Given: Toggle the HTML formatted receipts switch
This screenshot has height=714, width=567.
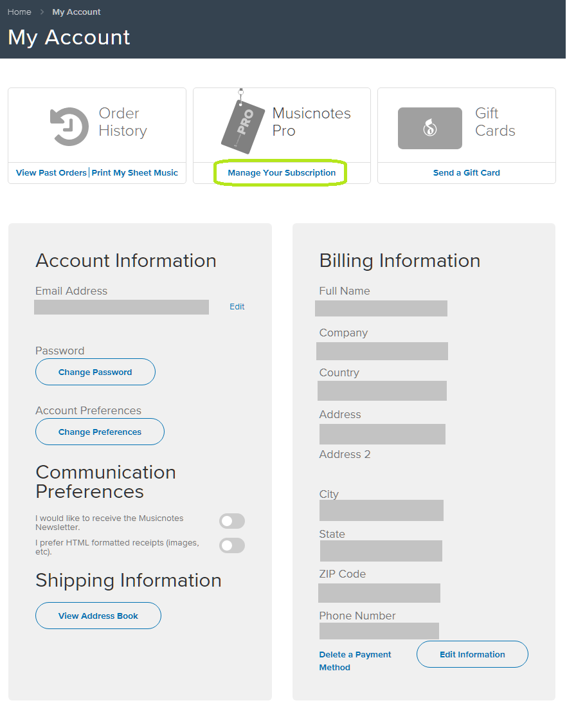Looking at the screenshot, I should click(x=232, y=545).
